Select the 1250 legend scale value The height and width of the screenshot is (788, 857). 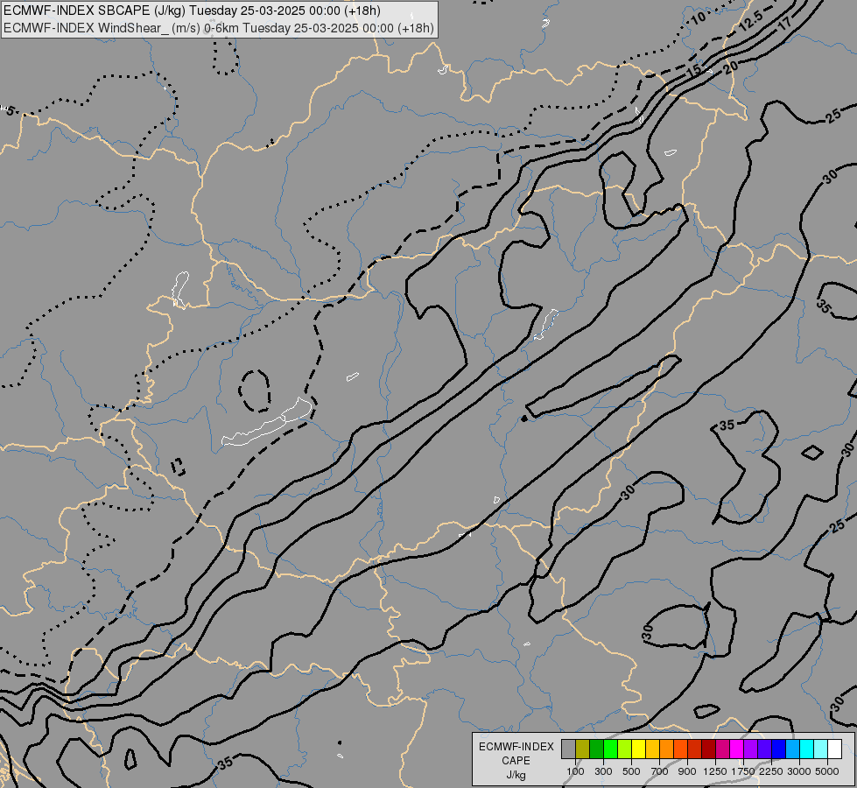715,771
